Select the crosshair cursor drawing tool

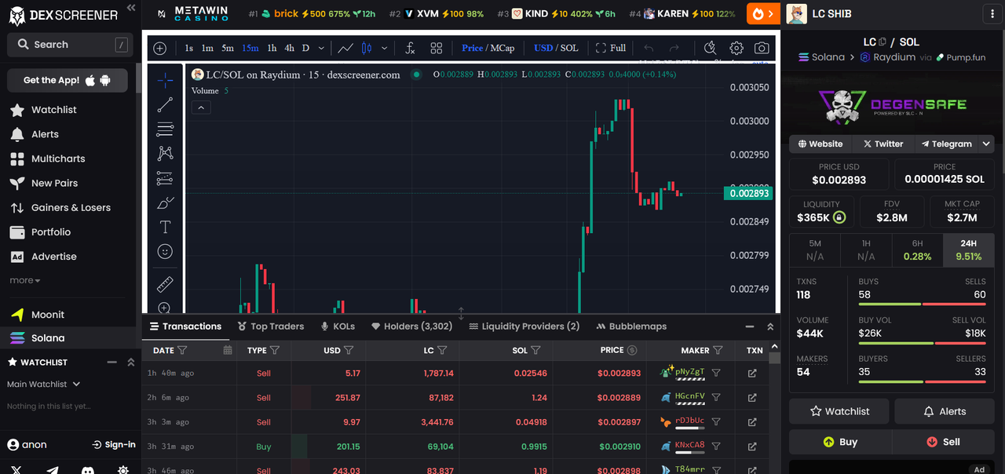coord(165,80)
